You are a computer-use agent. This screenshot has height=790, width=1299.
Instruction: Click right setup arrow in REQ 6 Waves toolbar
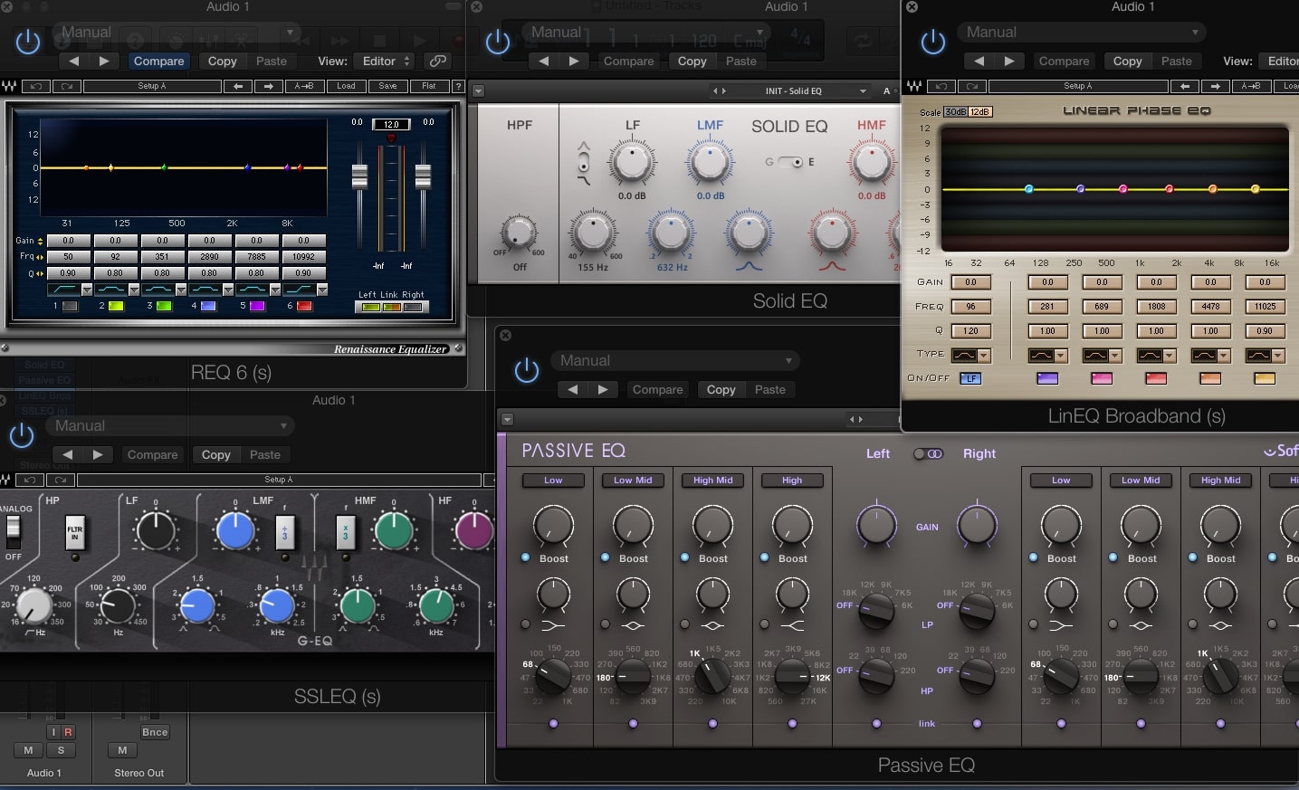pyautogui.click(x=269, y=86)
